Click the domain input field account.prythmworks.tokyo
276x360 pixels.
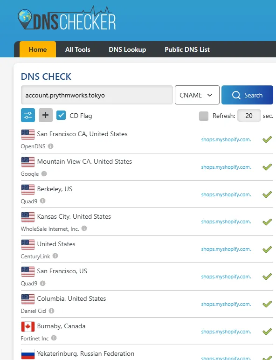97,95
